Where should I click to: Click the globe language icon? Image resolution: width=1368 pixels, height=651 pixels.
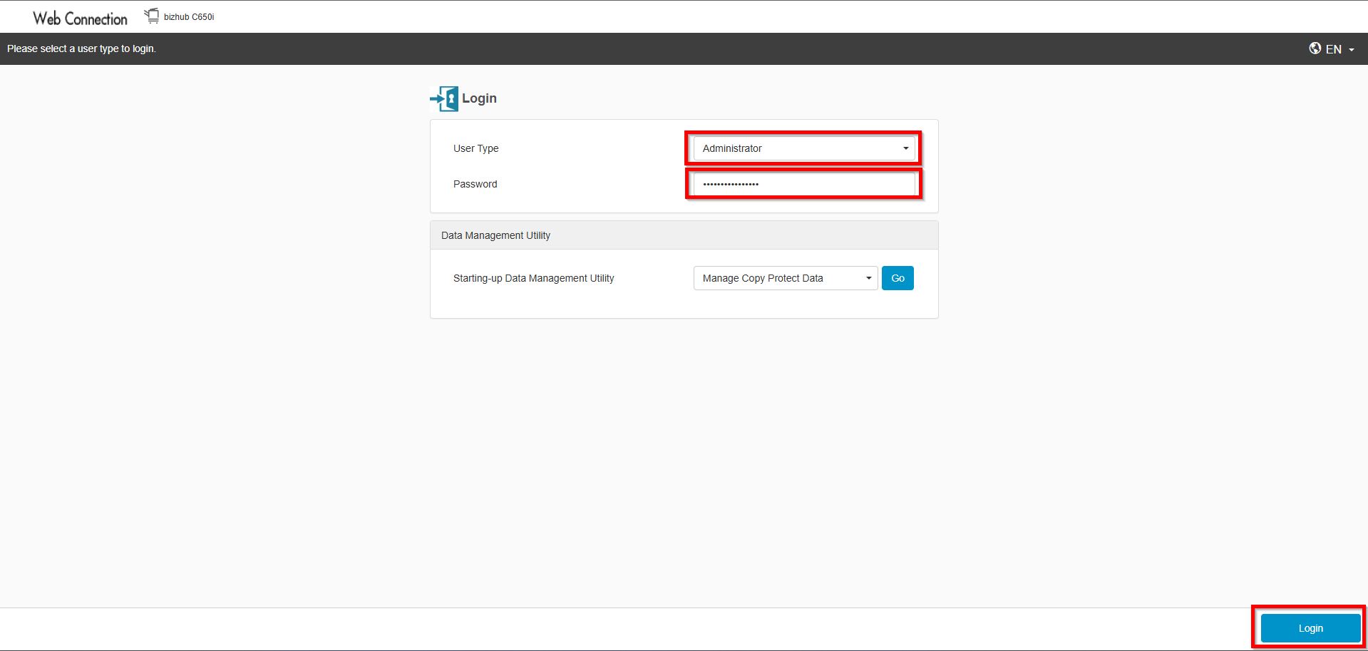(x=1315, y=48)
